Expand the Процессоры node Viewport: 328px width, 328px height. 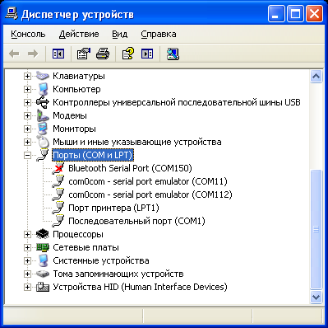[x=27, y=234]
